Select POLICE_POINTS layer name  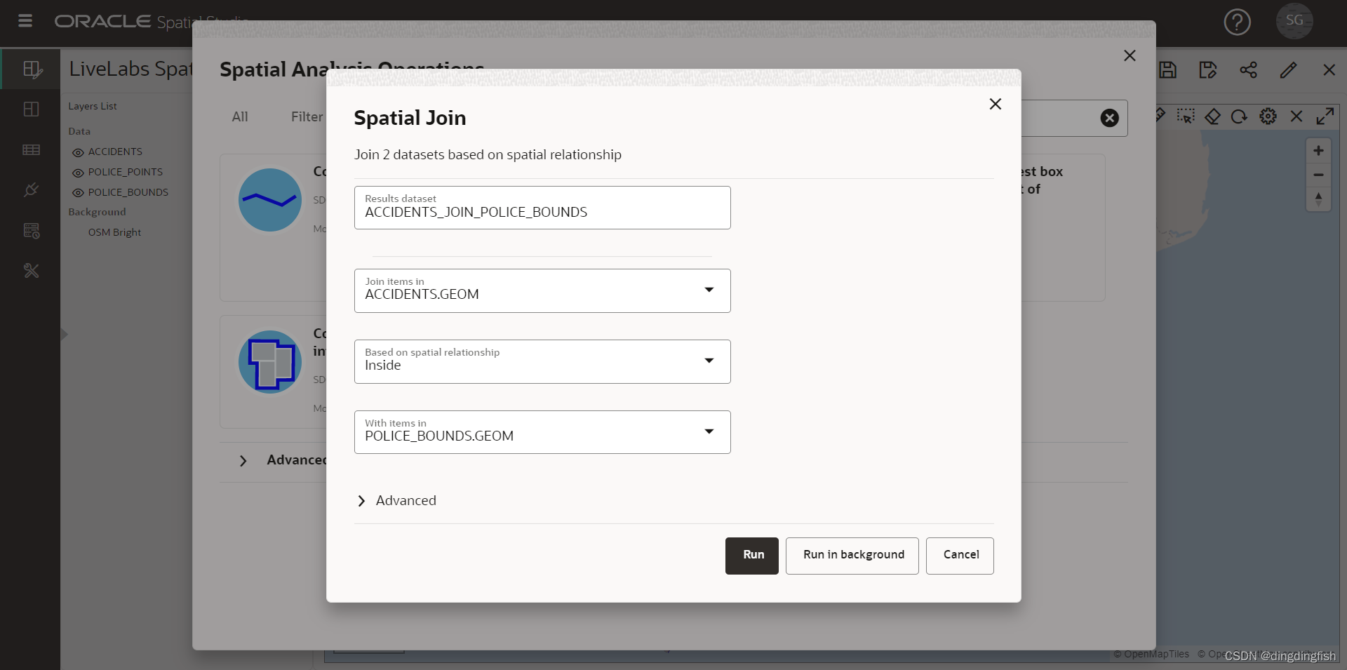tap(126, 172)
